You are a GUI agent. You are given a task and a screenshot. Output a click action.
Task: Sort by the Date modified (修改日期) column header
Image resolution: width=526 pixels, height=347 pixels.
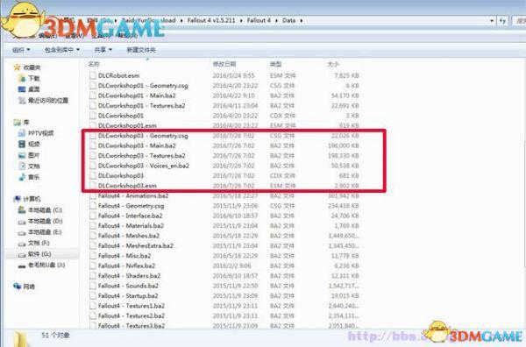(x=224, y=64)
